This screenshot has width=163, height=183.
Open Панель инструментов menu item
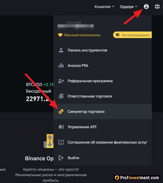tap(102, 50)
